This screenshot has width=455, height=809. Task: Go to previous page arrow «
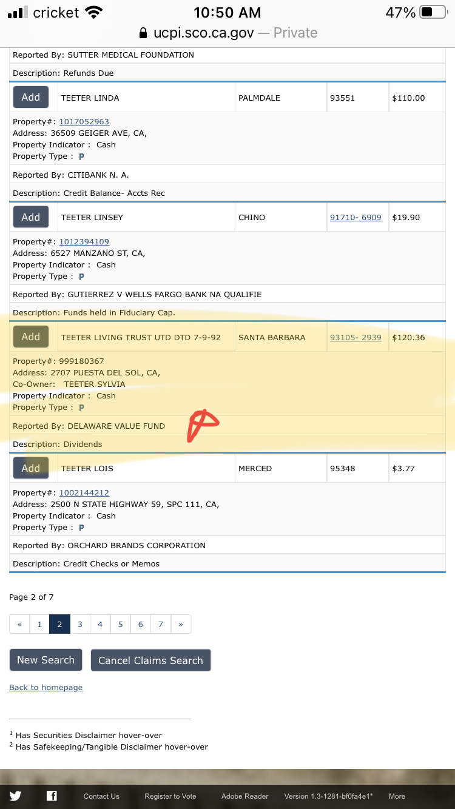coord(19,624)
